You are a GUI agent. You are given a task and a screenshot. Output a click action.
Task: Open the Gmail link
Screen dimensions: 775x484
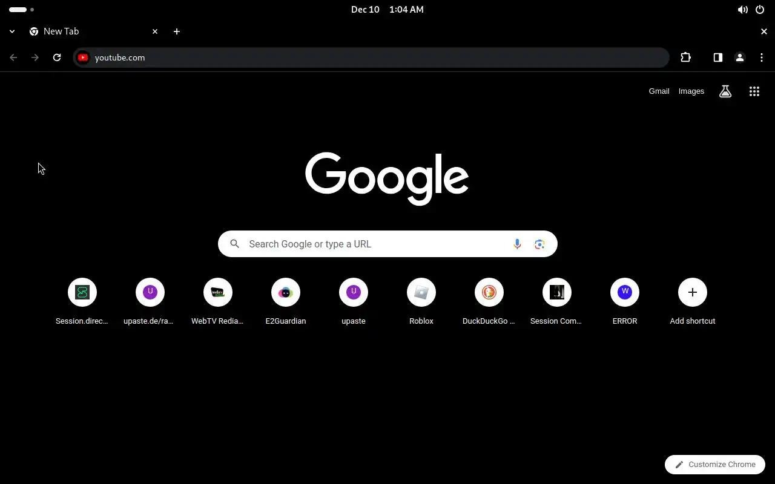(x=659, y=91)
